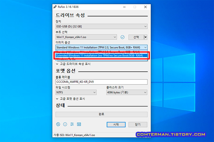Minimize the Rufus window
The image size is (214, 142).
[124, 7]
